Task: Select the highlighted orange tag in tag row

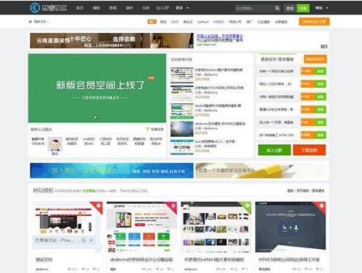Action: point(152,22)
